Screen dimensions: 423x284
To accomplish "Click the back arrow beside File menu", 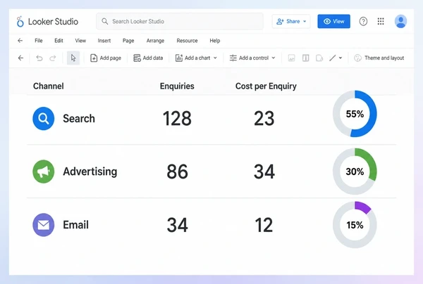I will [x=20, y=41].
